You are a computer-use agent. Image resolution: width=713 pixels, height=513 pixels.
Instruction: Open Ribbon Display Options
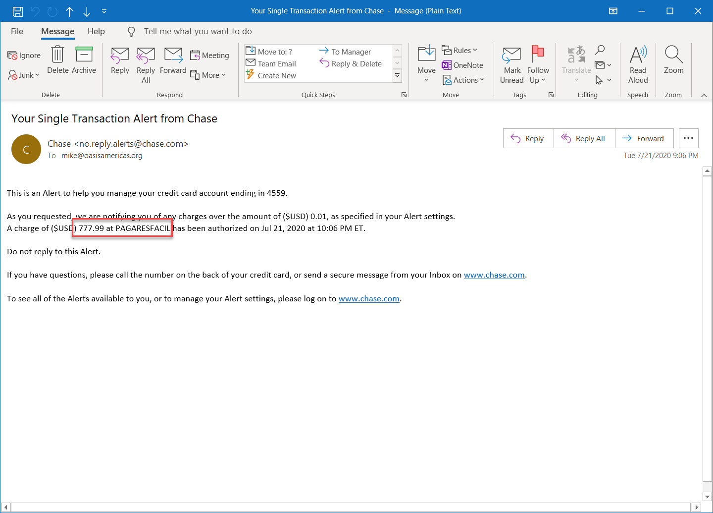(613, 11)
